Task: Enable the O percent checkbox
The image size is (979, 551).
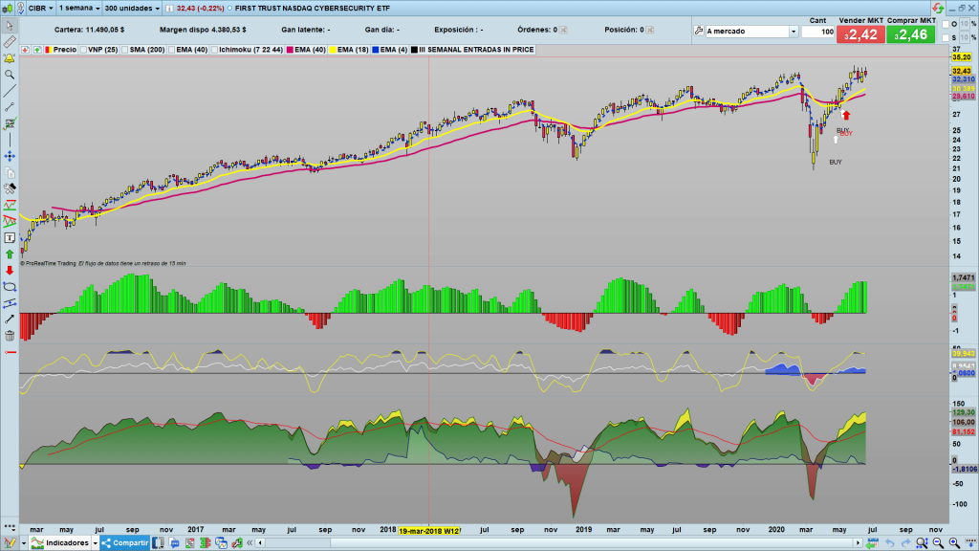Action: [x=946, y=24]
